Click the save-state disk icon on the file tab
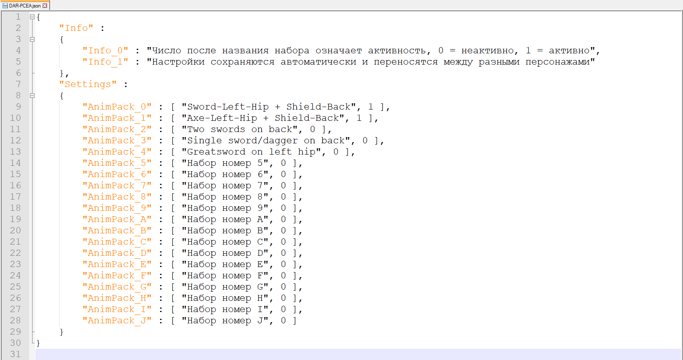683x360 pixels. click(5, 6)
